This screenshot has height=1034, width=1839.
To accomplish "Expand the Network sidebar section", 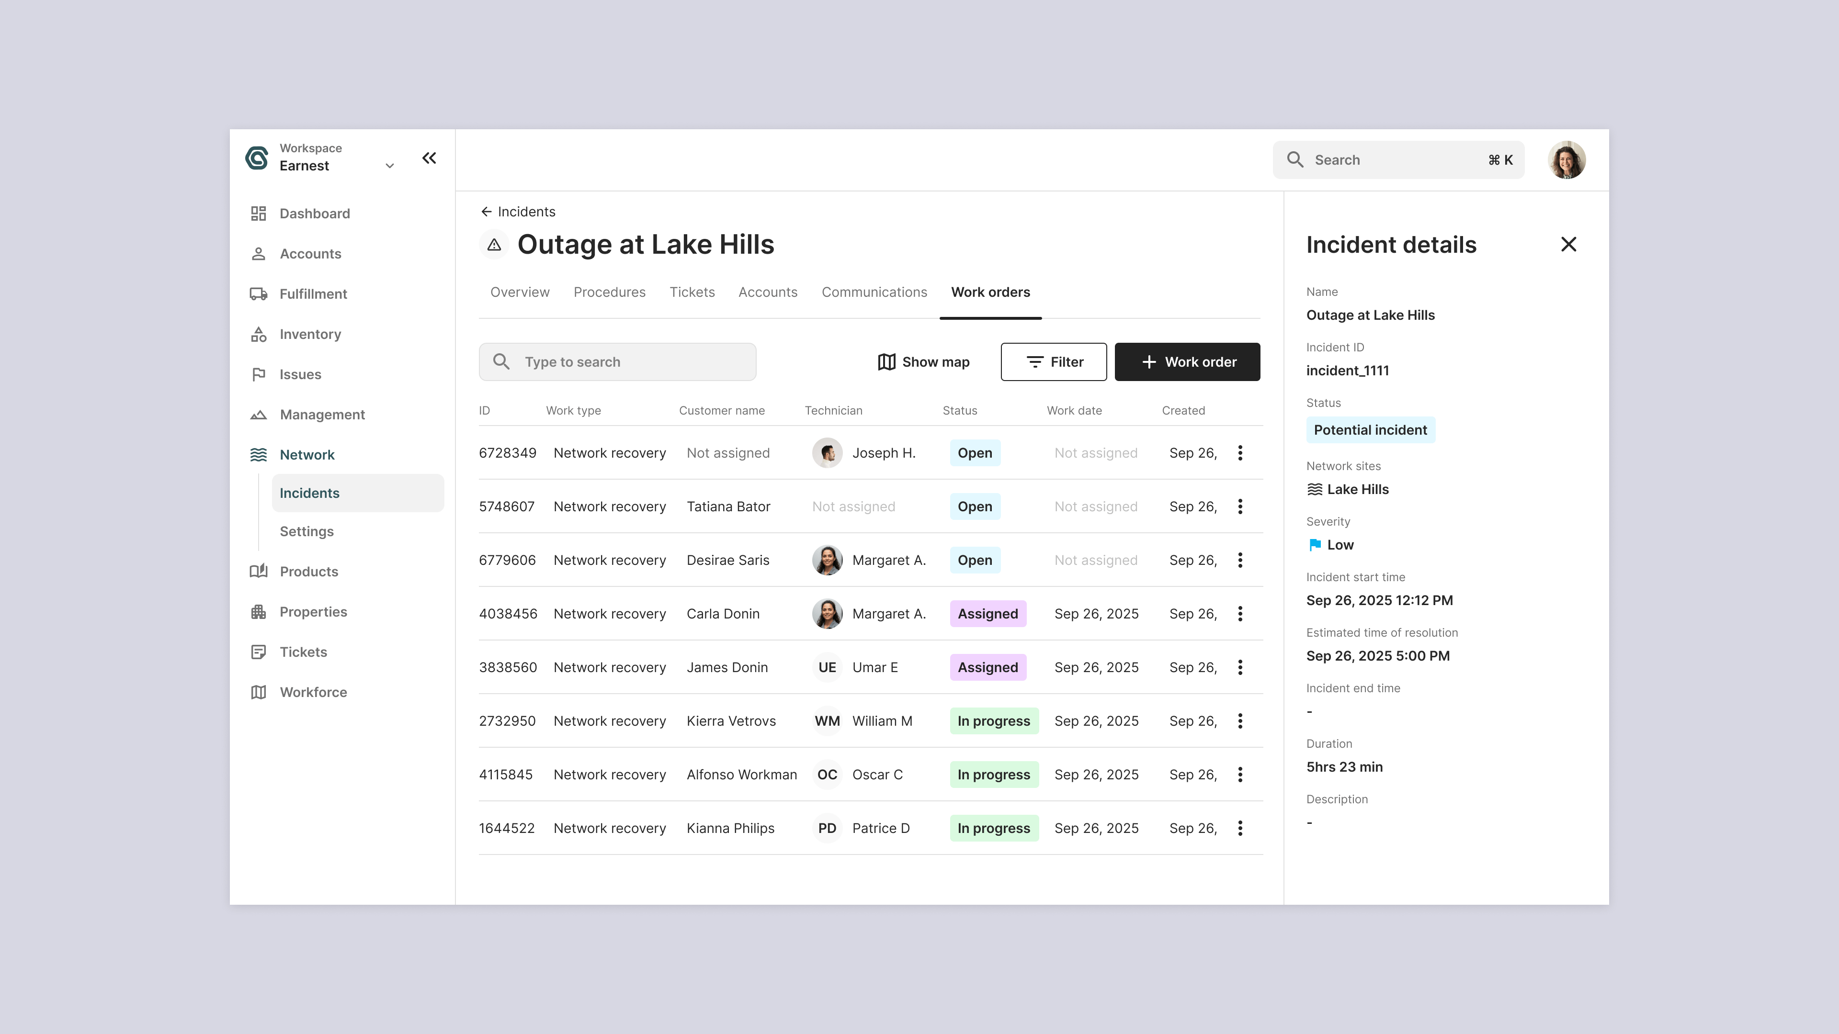I will (307, 455).
